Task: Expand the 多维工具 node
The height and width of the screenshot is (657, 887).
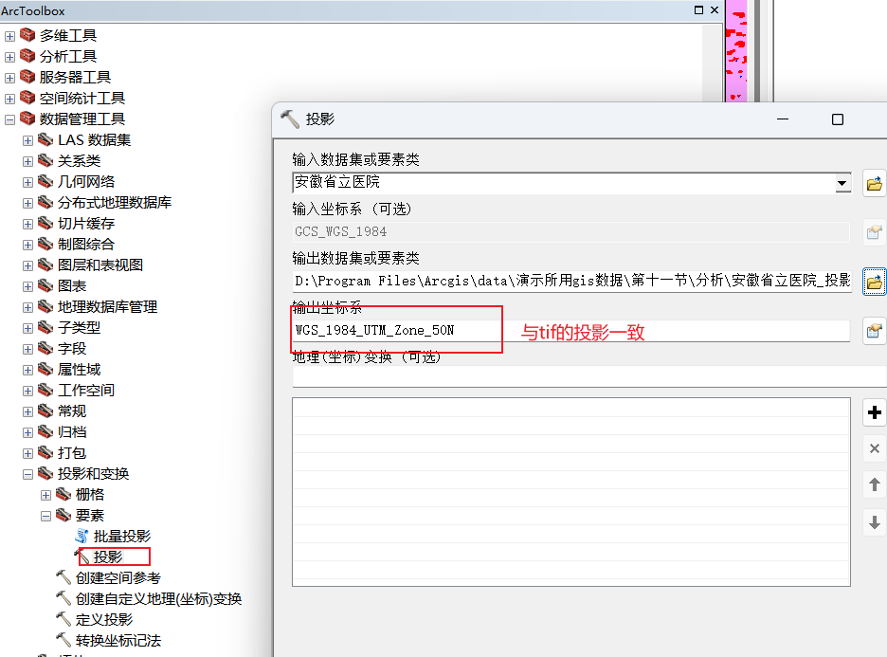Action: click(x=9, y=36)
